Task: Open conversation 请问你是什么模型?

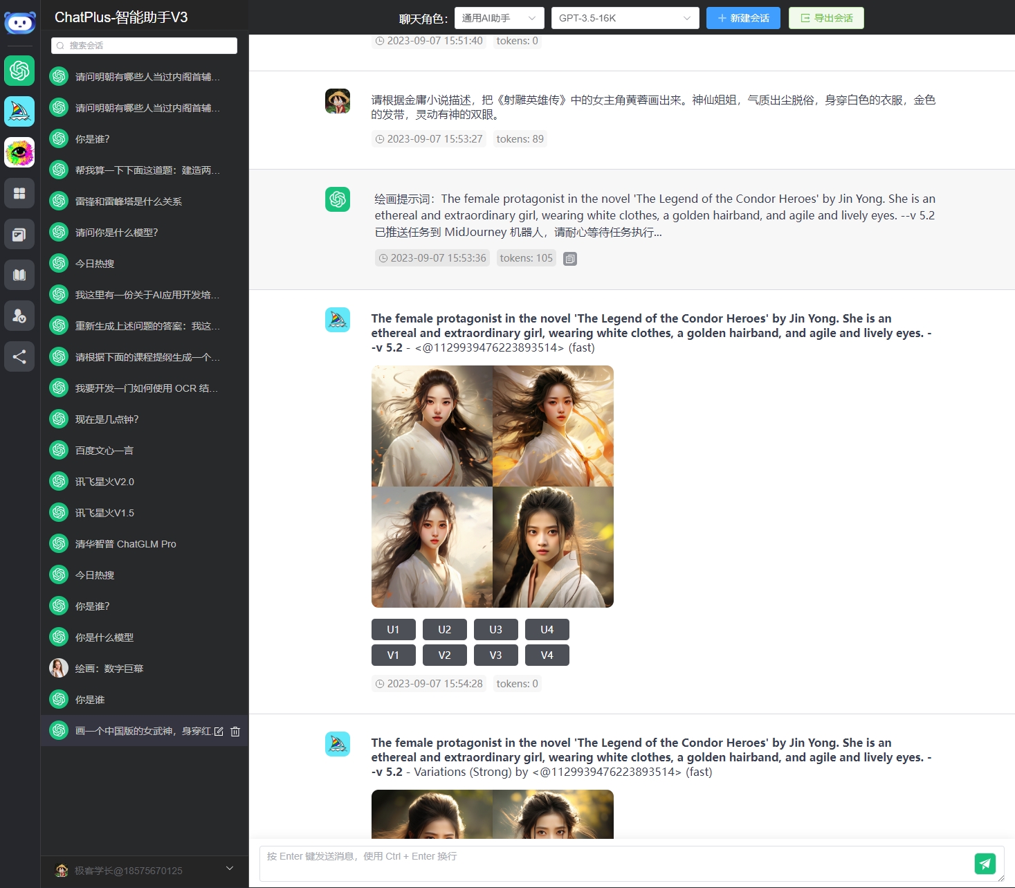Action: click(x=144, y=232)
